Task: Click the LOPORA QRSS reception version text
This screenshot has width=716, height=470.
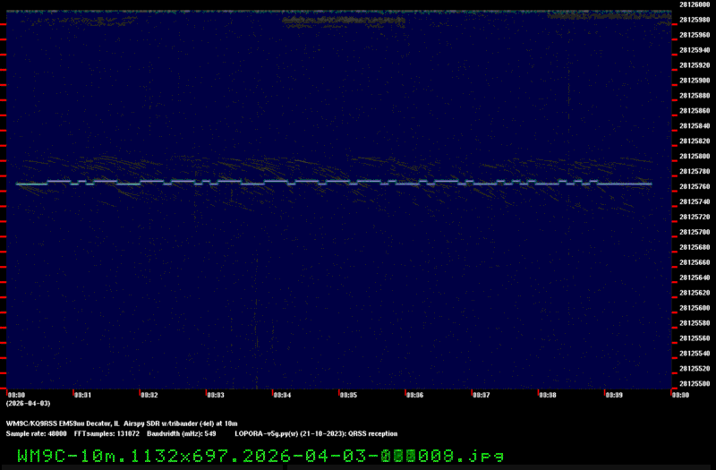Action: [316, 432]
